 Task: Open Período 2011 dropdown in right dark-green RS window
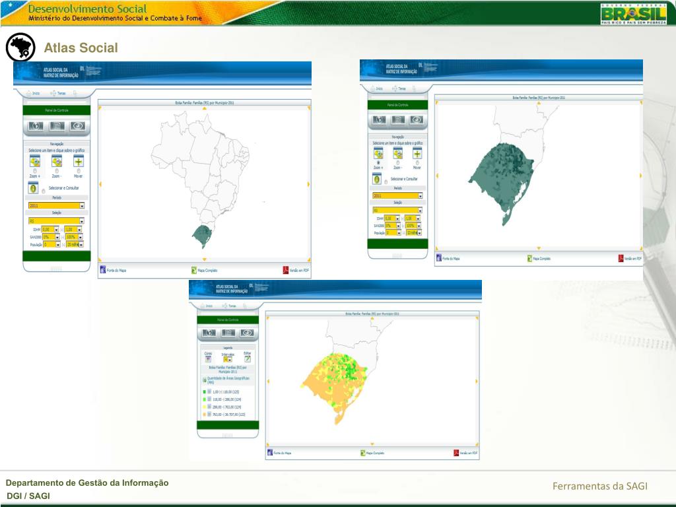point(397,195)
